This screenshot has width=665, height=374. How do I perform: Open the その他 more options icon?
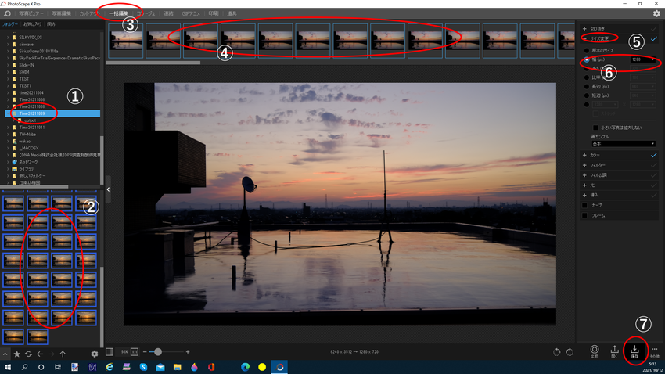click(x=654, y=351)
